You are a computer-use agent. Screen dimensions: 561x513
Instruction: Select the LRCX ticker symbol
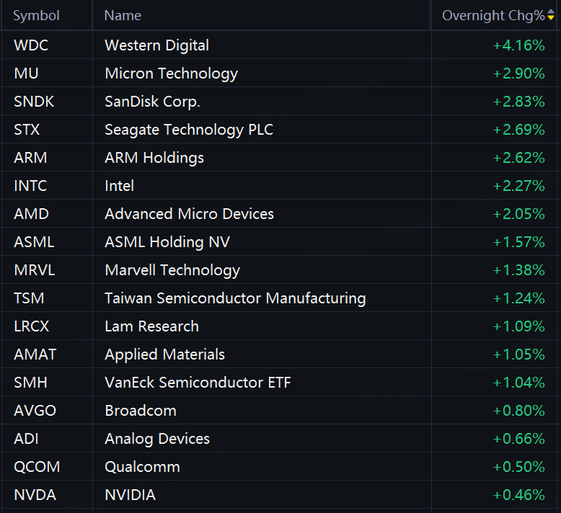(32, 326)
